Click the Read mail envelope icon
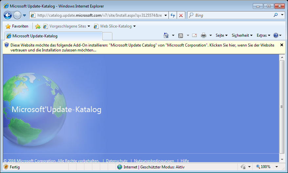Viewport: 288px width, 173px height. pos(194,35)
